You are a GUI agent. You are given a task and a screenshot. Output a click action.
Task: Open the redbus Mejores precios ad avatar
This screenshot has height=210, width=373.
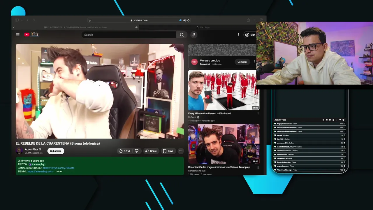click(x=194, y=62)
